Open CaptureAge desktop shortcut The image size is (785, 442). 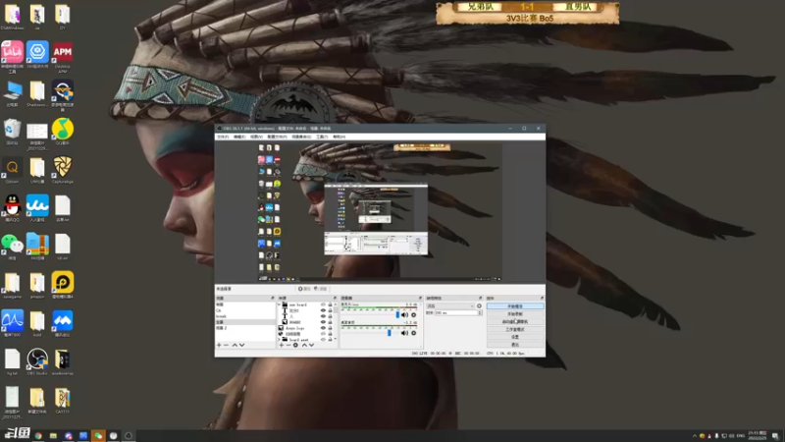[x=63, y=167]
